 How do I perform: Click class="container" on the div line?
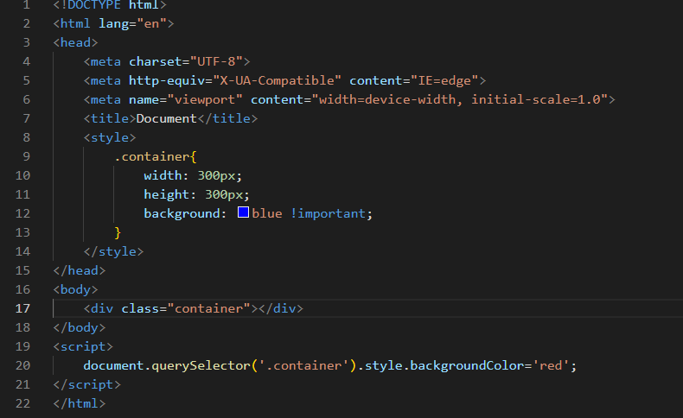coord(186,308)
